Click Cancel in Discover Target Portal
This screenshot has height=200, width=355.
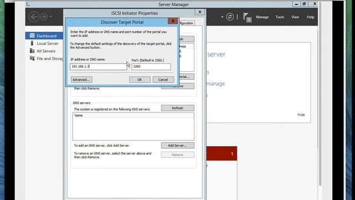(x=163, y=79)
